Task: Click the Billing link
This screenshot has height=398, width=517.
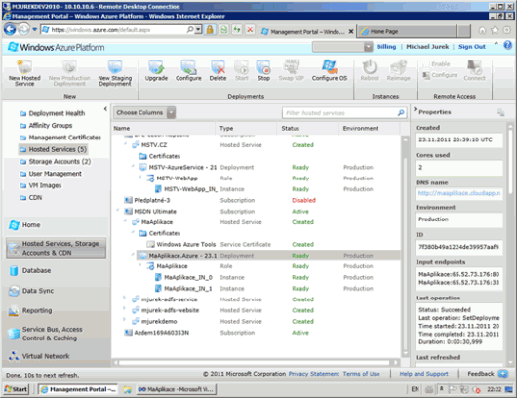Action: 386,47
